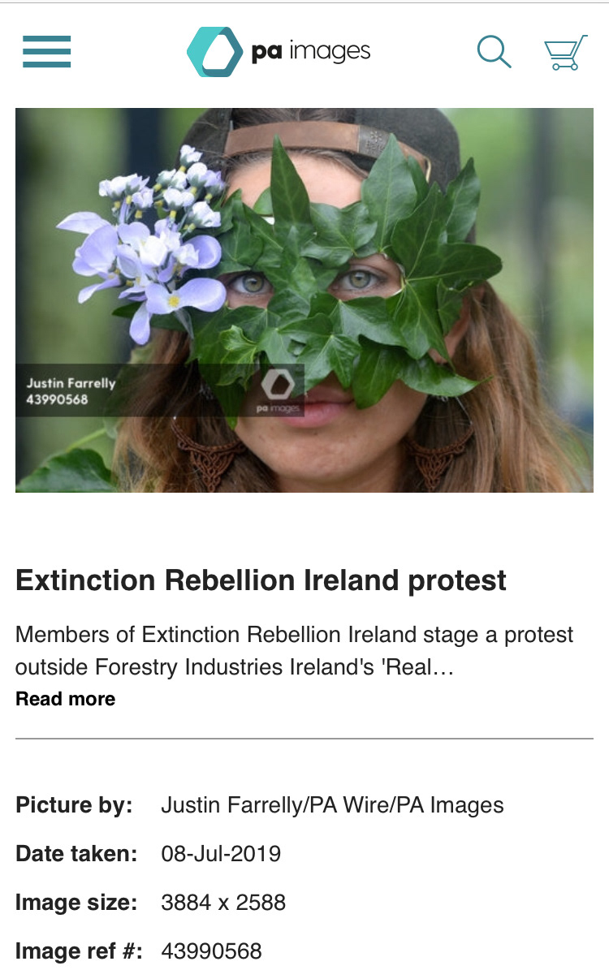Click the 'Image size:' label

(76, 903)
